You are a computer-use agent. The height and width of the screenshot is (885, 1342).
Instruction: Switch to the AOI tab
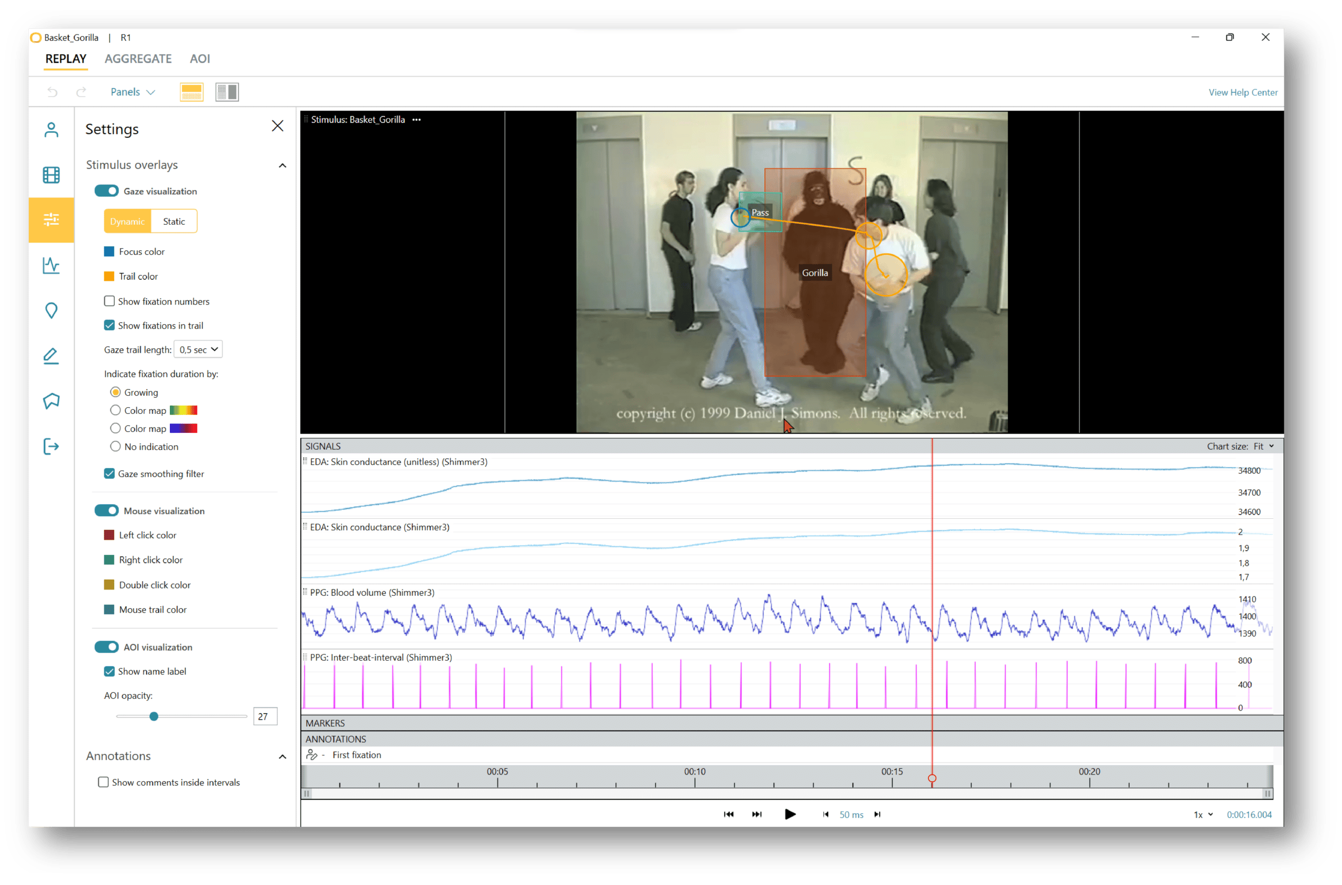click(200, 59)
